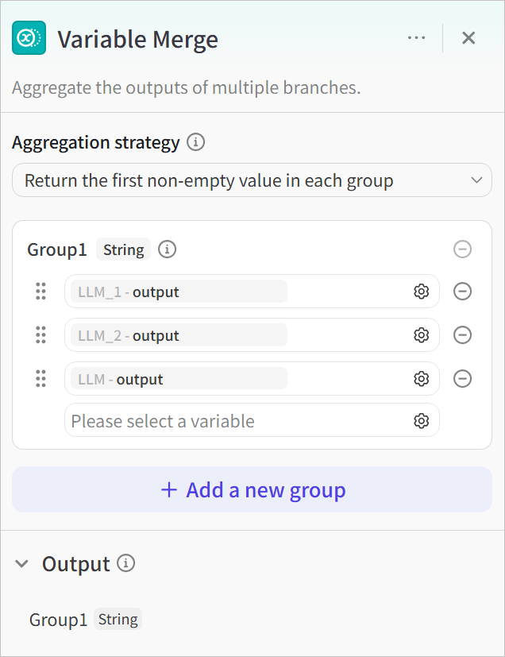Click gear icon in empty variable row
The width and height of the screenshot is (505, 657).
pos(422,420)
